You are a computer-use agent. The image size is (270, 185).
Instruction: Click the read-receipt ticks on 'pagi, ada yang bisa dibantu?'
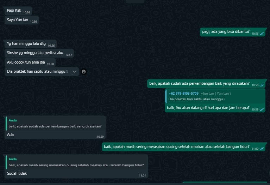coord(262,34)
